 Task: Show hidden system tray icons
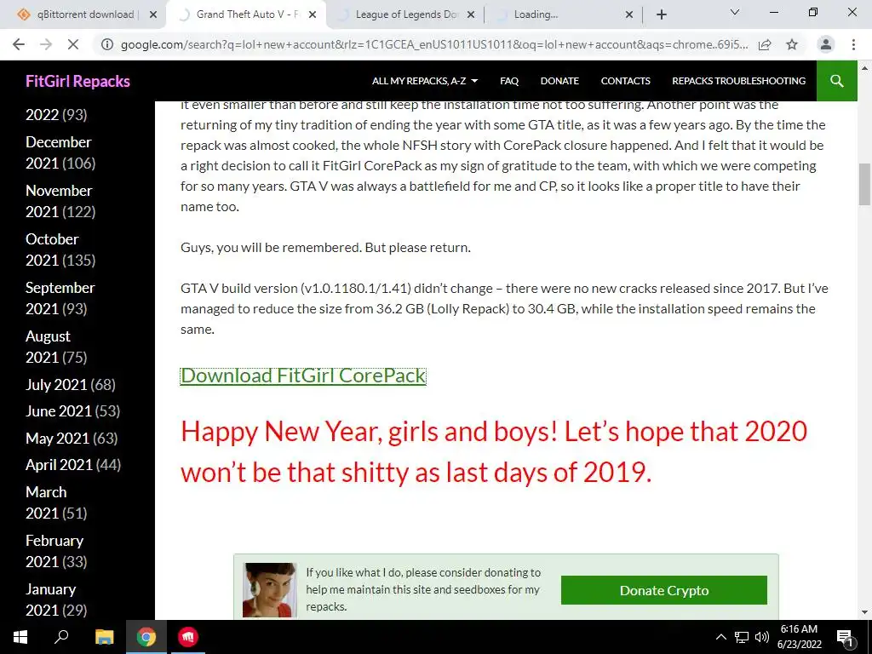(x=720, y=637)
